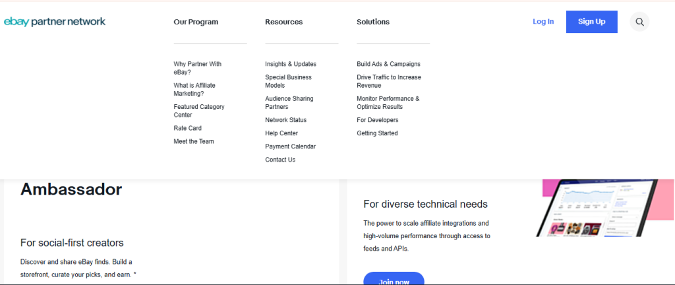675x285 pixels.
Task: Open Why Partner With eBay link
Action: point(198,68)
